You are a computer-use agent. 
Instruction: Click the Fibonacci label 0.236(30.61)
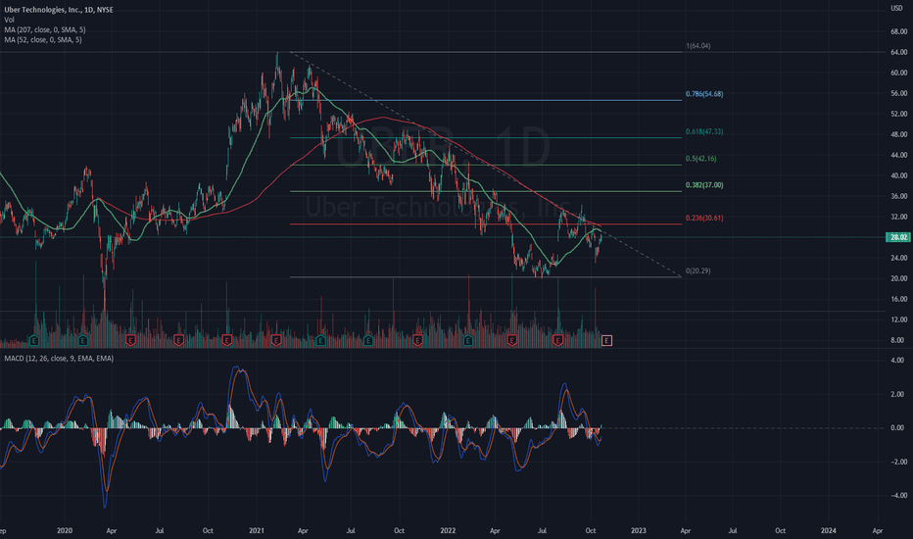pos(704,218)
